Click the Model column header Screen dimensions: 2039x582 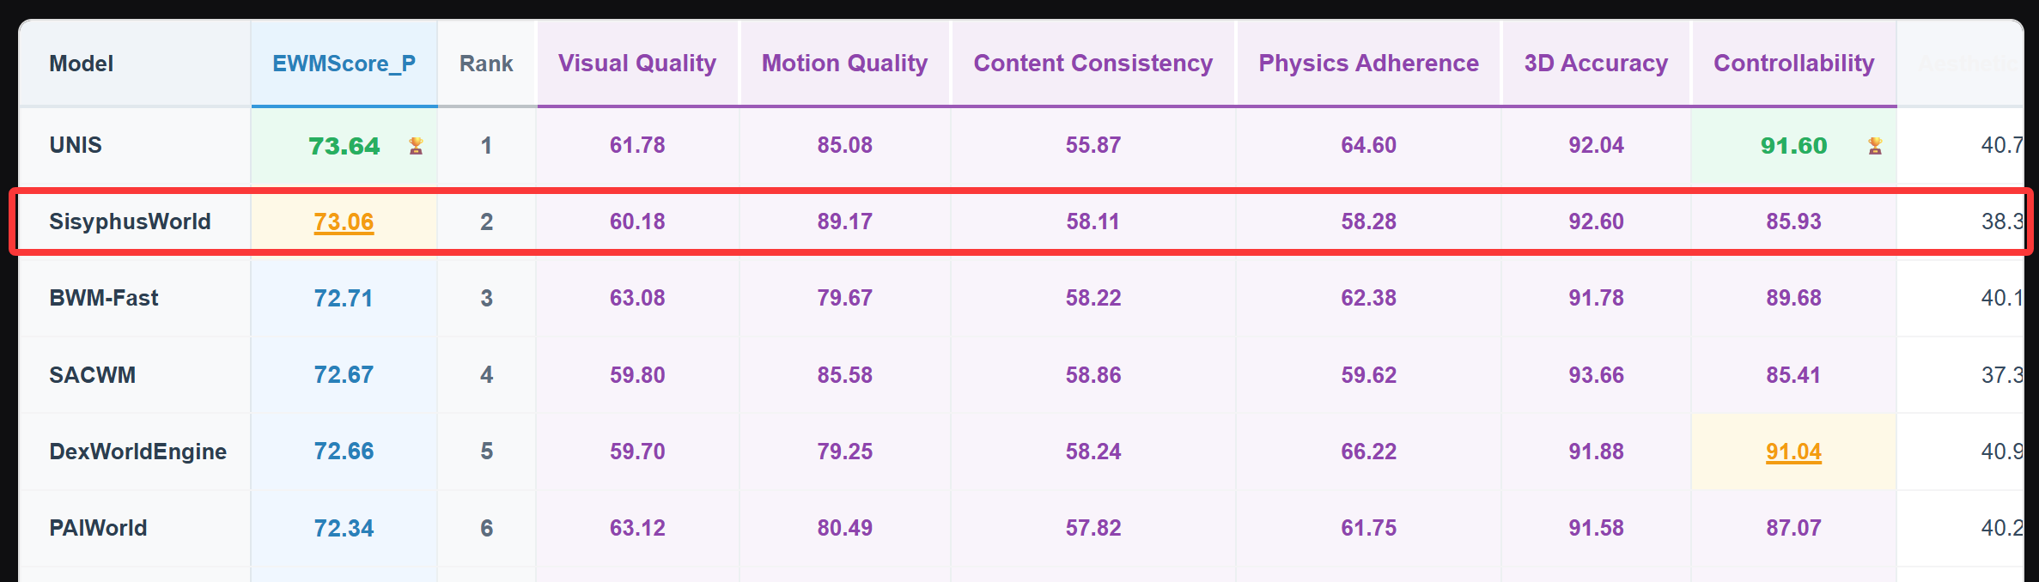82,64
